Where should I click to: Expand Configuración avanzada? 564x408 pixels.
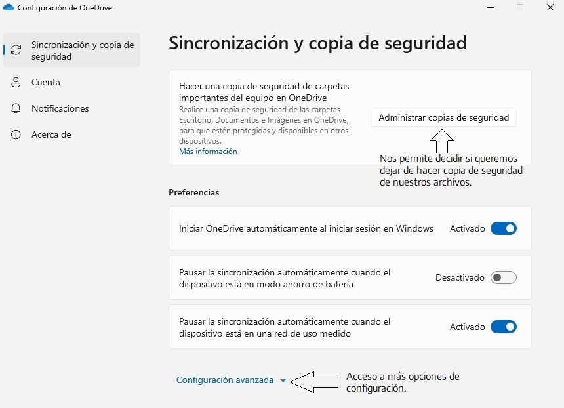(231, 380)
